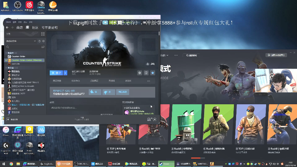Click the thumbs up recommend button
297x167 pixels.
pos(95,92)
